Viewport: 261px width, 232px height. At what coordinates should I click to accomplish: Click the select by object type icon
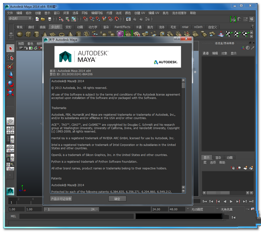(67, 19)
